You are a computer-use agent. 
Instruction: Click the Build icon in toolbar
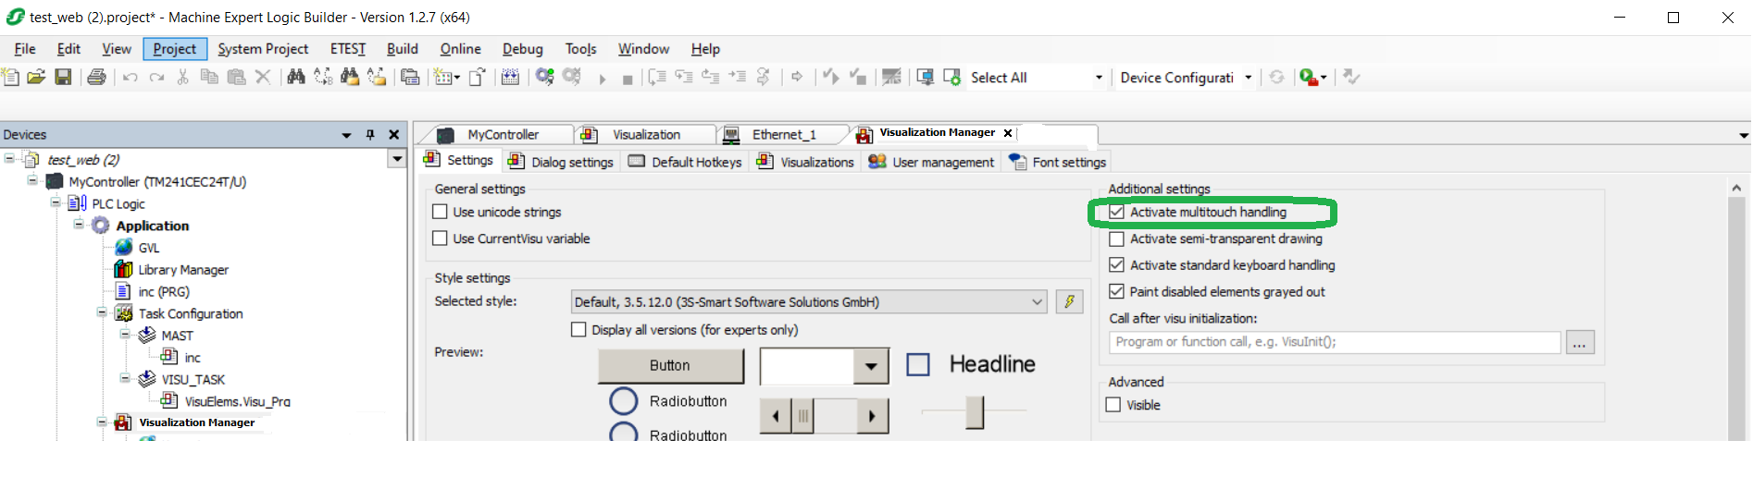click(510, 77)
